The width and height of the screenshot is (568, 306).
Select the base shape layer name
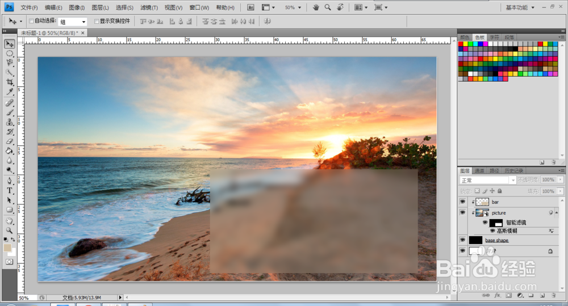(x=496, y=240)
